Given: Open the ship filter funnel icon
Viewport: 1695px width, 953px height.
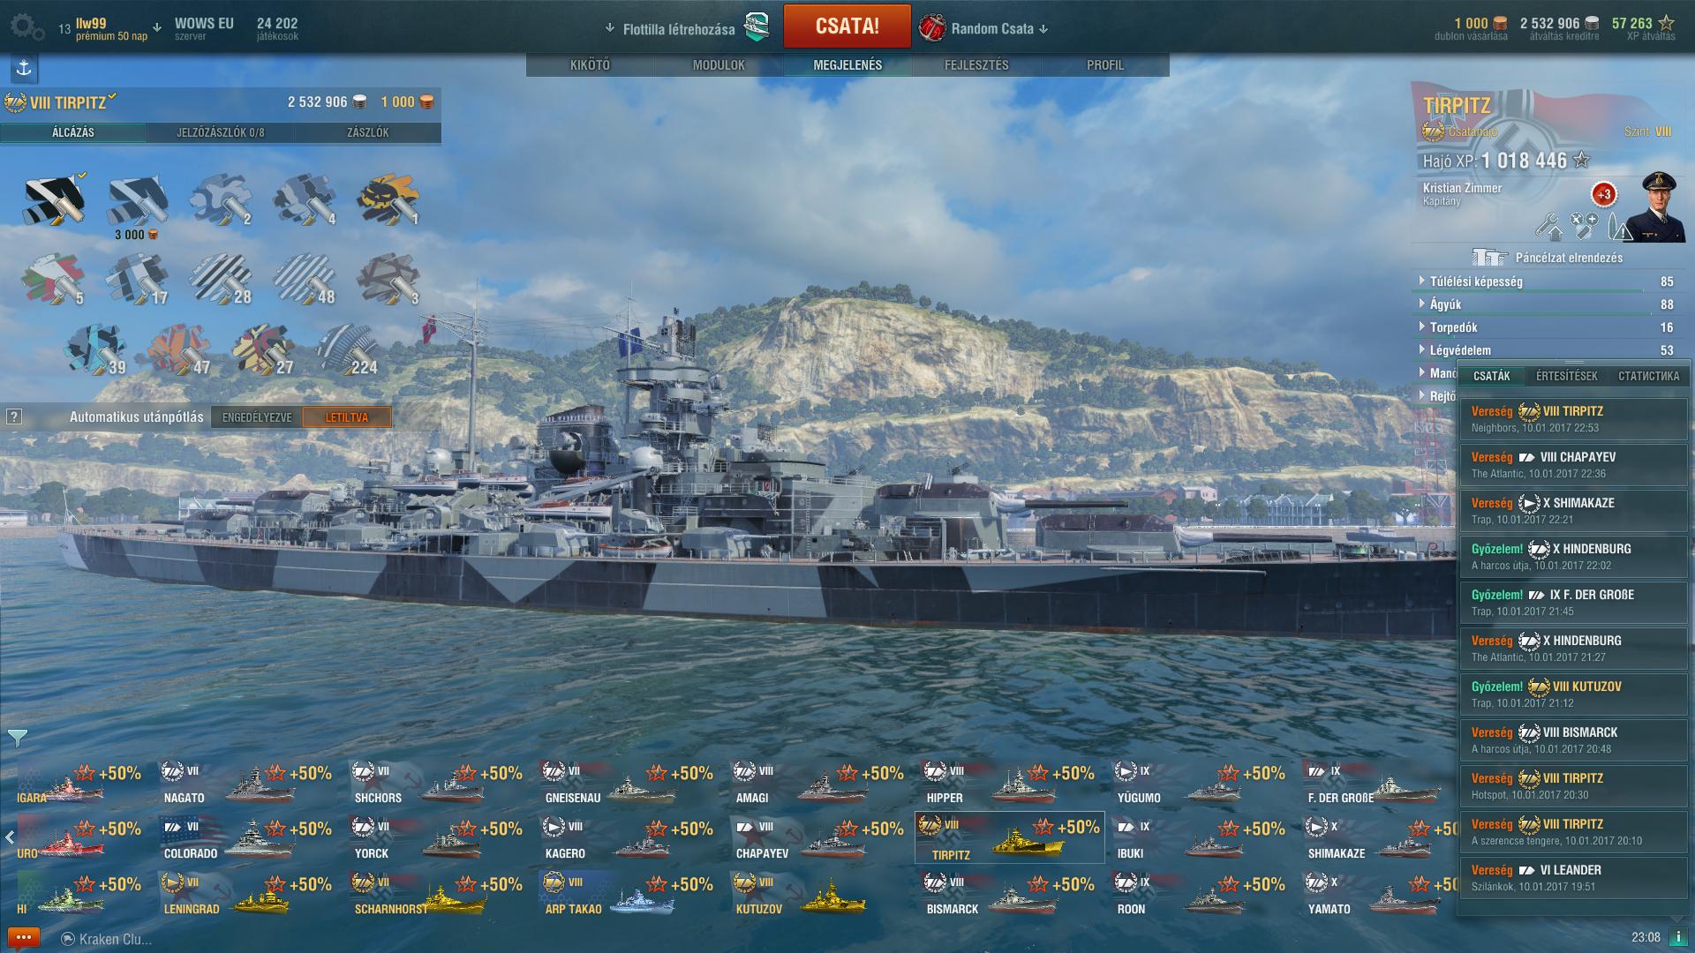Looking at the screenshot, I should pos(17,737).
